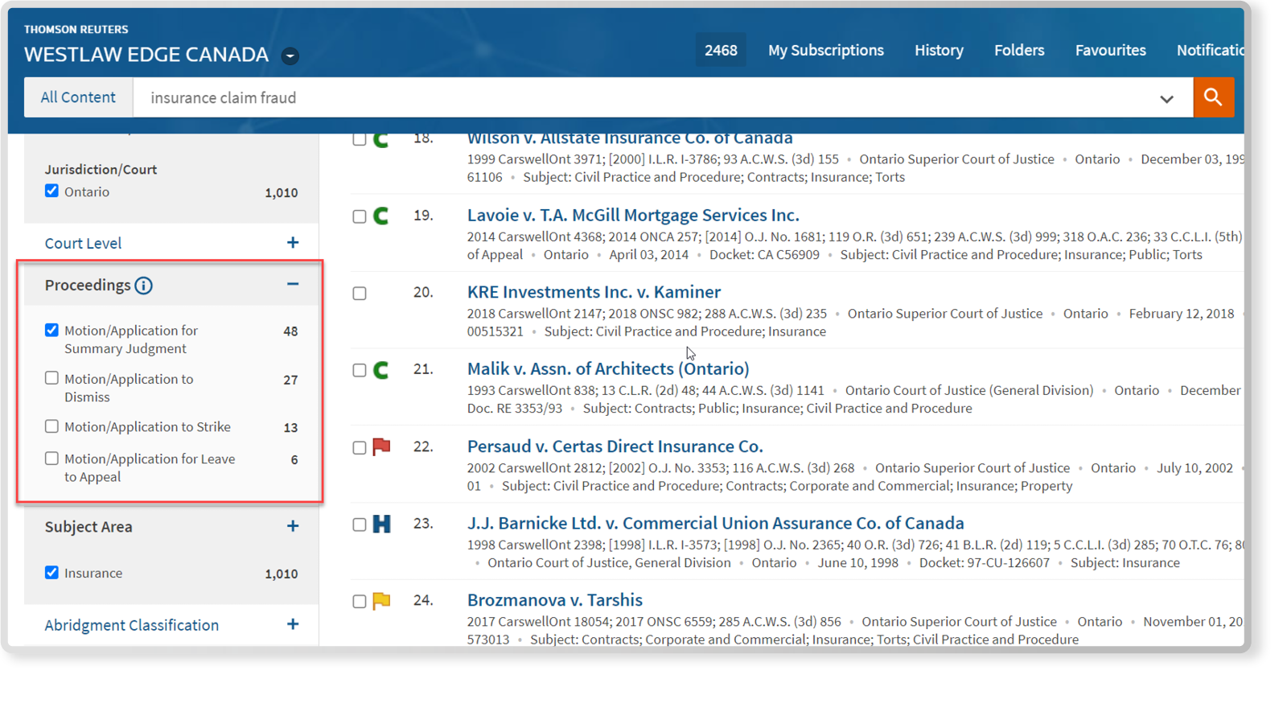Expand the Subject Area filter section
Image resolution: width=1287 pixels, height=724 pixels.
click(x=293, y=526)
